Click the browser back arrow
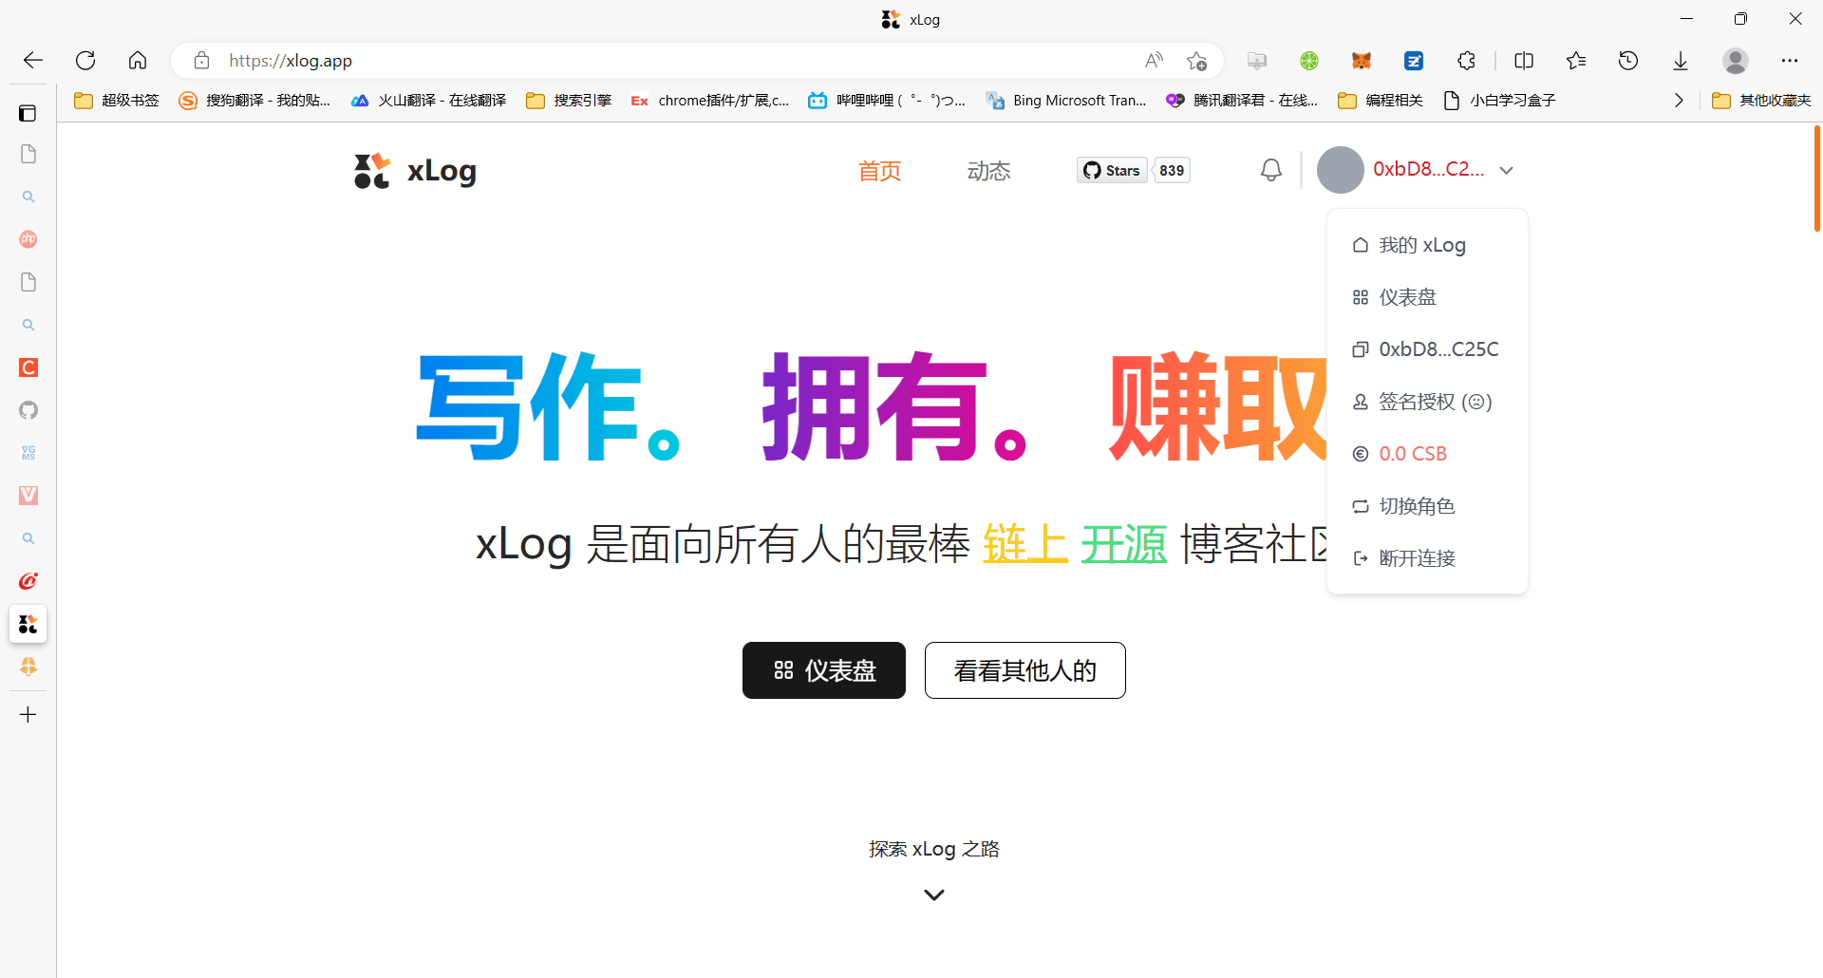The width and height of the screenshot is (1823, 978). click(33, 61)
